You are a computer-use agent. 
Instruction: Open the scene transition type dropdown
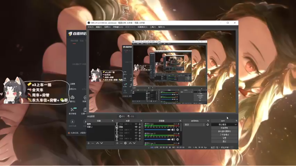tap(195, 125)
